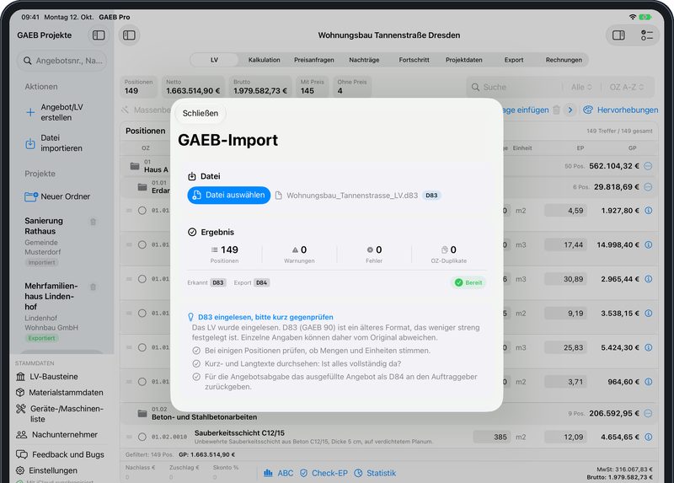Select radio circle in row with EP 9,19
The image size is (674, 483).
(x=142, y=313)
